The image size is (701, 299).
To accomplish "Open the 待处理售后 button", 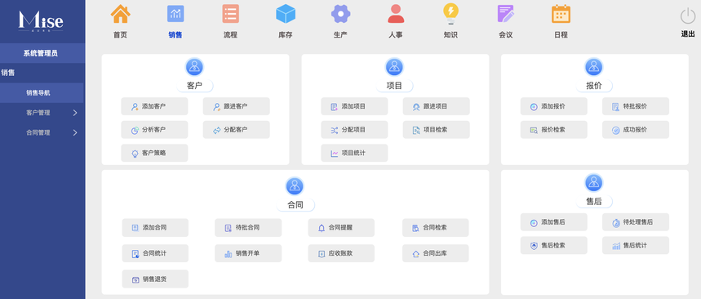I will 636,222.
